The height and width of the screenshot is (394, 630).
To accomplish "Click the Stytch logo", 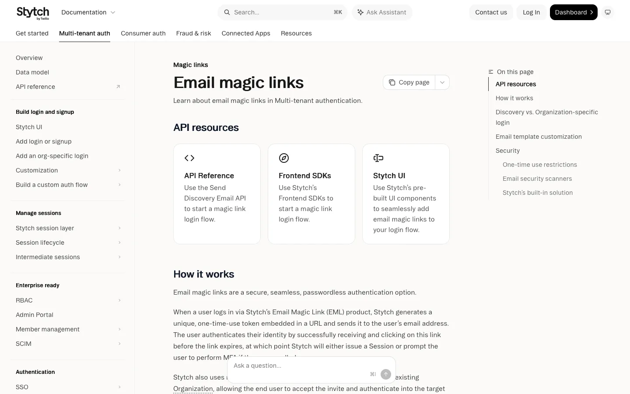I will [33, 13].
